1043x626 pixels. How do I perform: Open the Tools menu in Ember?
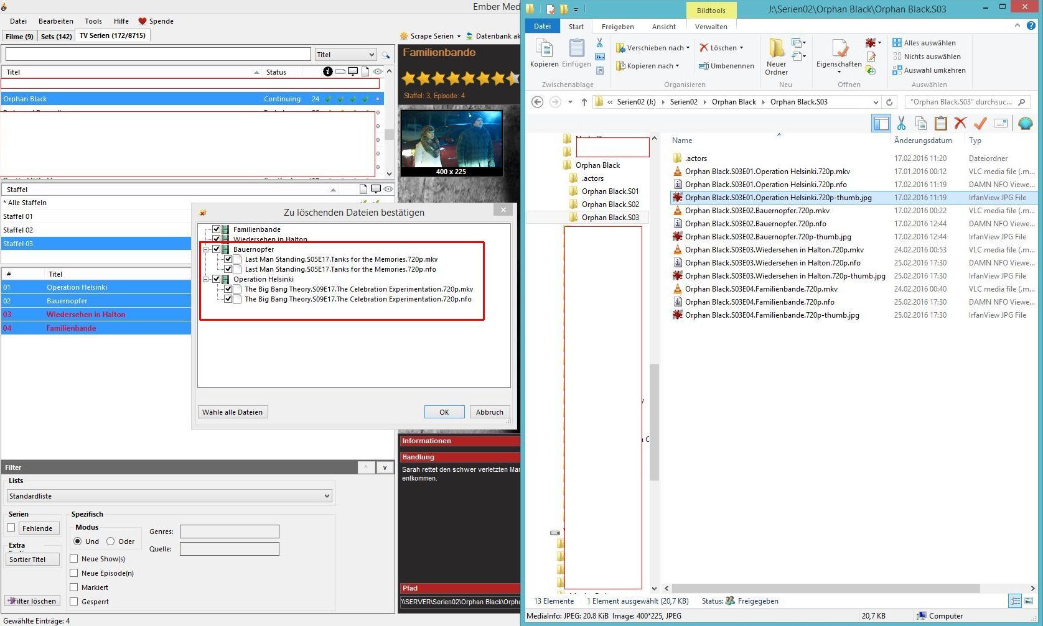pos(93,21)
